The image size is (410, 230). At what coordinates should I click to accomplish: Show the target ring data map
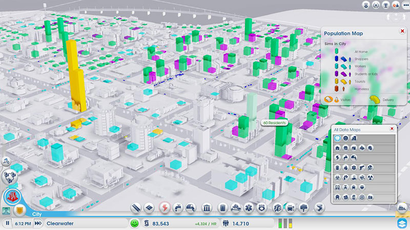pyautogui.click(x=362, y=197)
